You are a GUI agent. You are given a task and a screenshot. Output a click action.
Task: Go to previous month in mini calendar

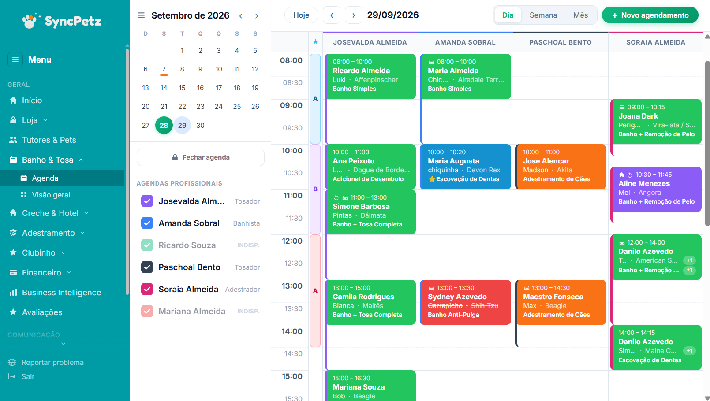[241, 16]
